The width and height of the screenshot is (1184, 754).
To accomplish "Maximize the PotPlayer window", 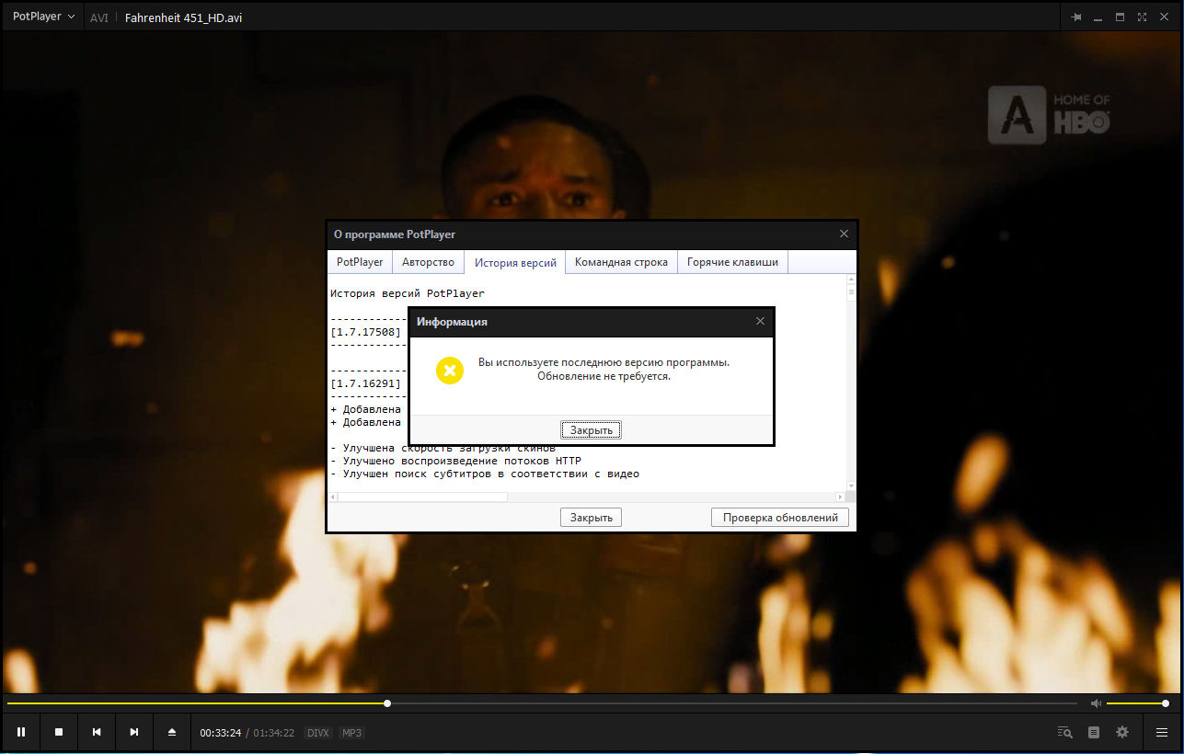I will coord(1121,17).
